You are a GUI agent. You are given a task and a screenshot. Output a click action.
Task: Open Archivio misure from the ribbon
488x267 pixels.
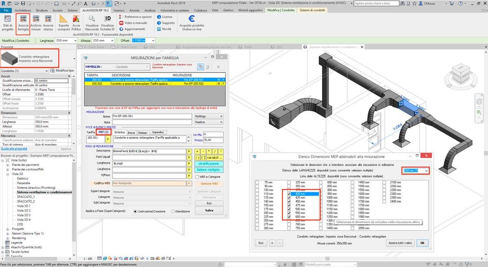(36, 23)
